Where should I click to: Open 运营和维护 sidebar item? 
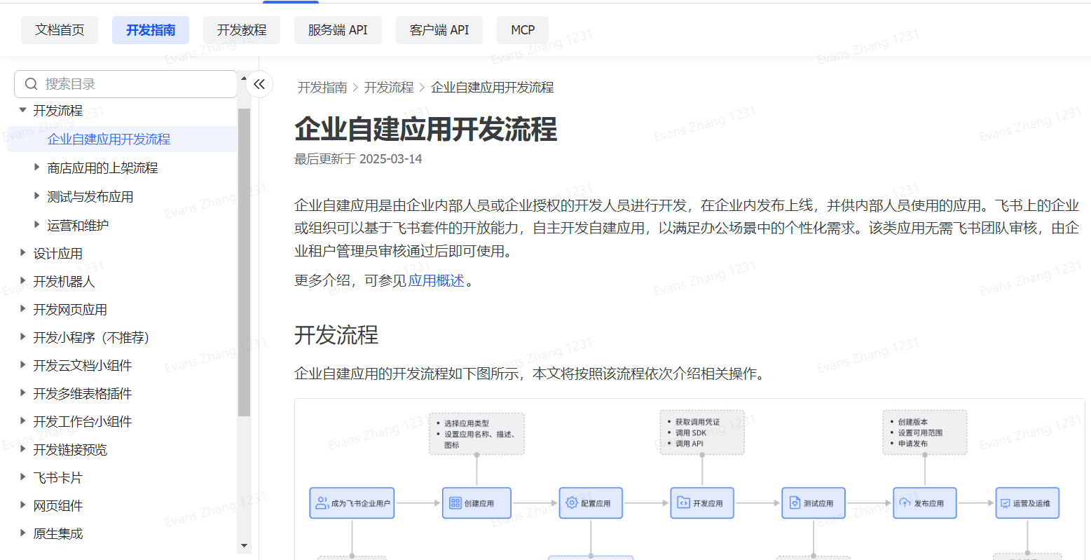tap(78, 226)
